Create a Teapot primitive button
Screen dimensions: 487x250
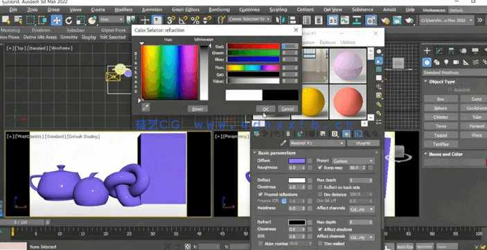441,135
